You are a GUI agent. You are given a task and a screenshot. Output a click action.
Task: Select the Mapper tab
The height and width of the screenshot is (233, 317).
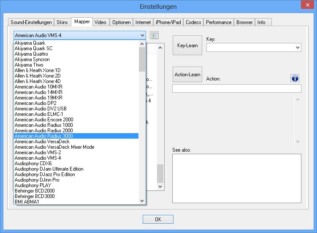coord(82,21)
